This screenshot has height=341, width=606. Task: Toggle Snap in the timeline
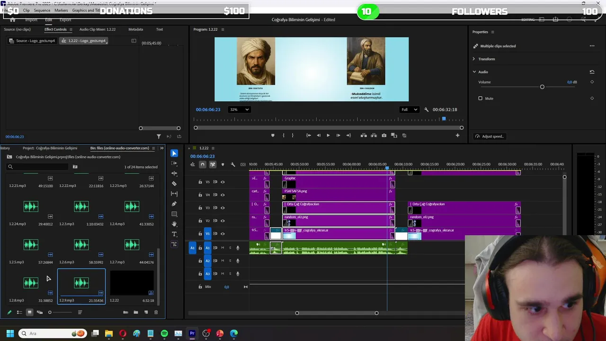[x=203, y=164]
